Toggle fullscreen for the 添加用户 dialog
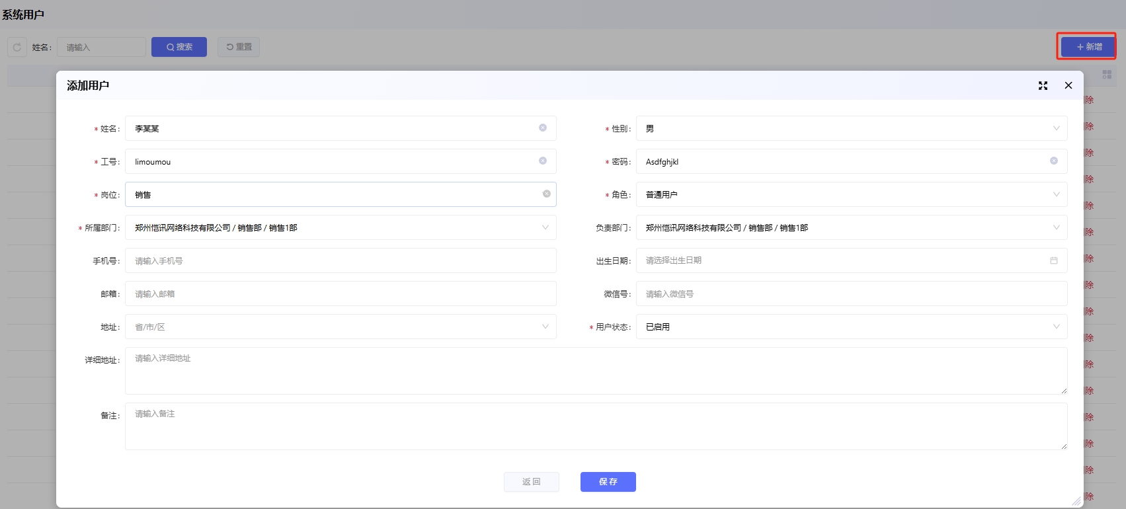The width and height of the screenshot is (1126, 509). coord(1043,86)
